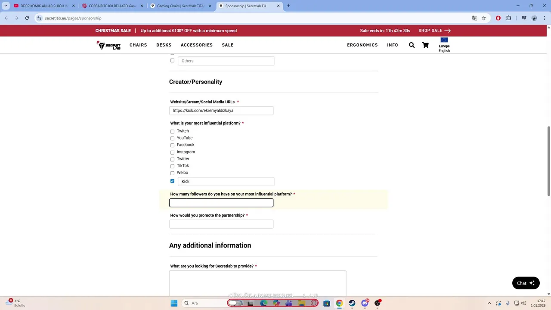Open the Windows Start menu
551x310 pixels.
[x=174, y=303]
